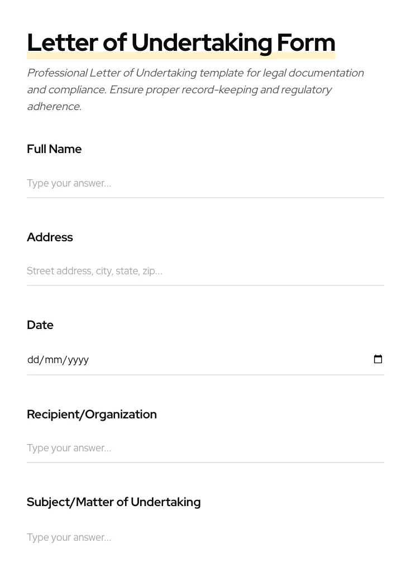Click the 'Address' field label
The image size is (411, 572).
[x=50, y=237]
